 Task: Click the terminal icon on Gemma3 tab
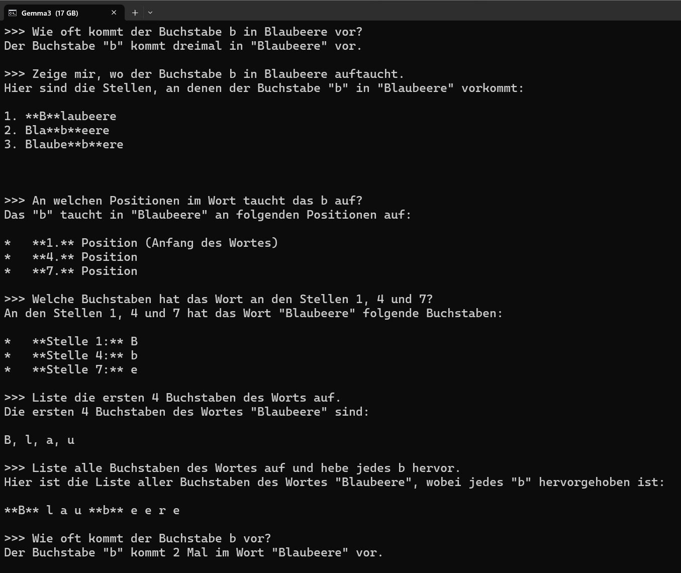13,13
